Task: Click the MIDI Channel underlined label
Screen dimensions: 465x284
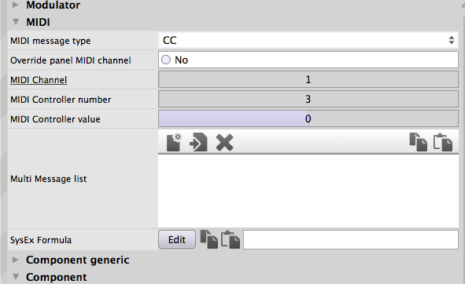Action: point(39,80)
